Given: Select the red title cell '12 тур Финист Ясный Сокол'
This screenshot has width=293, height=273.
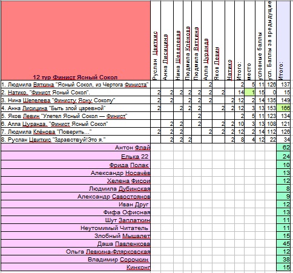Looking at the screenshot, I should click(76, 41).
